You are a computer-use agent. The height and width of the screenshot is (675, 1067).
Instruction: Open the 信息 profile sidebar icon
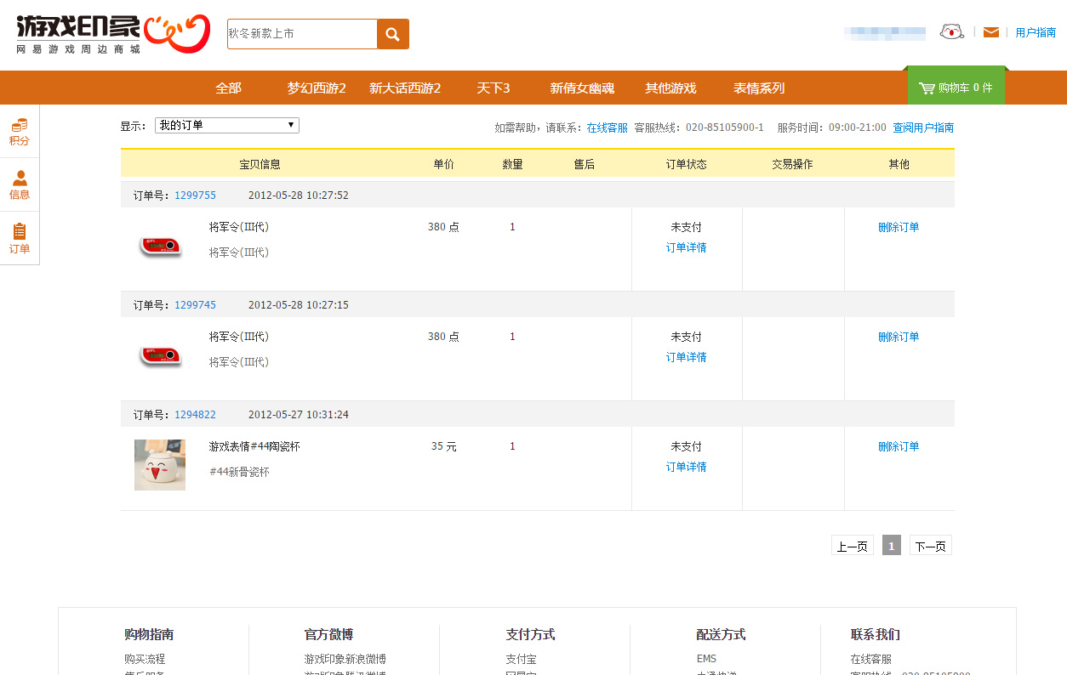coord(20,185)
